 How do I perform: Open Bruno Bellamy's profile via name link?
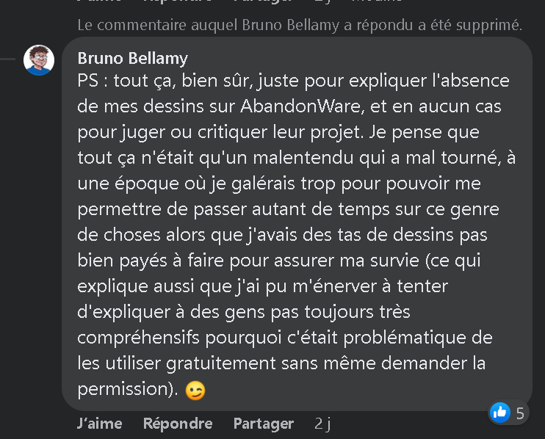pos(132,58)
